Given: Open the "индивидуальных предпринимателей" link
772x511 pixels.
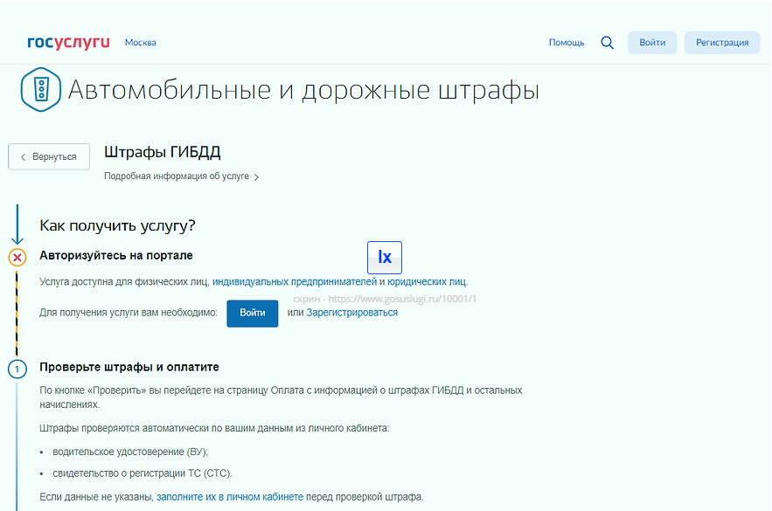Looking at the screenshot, I should point(294,282).
